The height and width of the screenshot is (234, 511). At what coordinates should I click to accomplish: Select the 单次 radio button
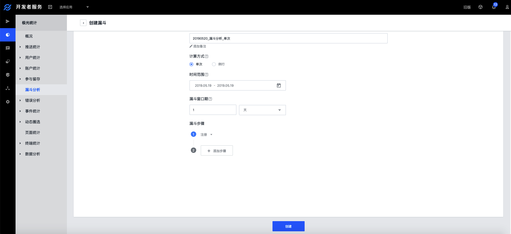pos(191,64)
